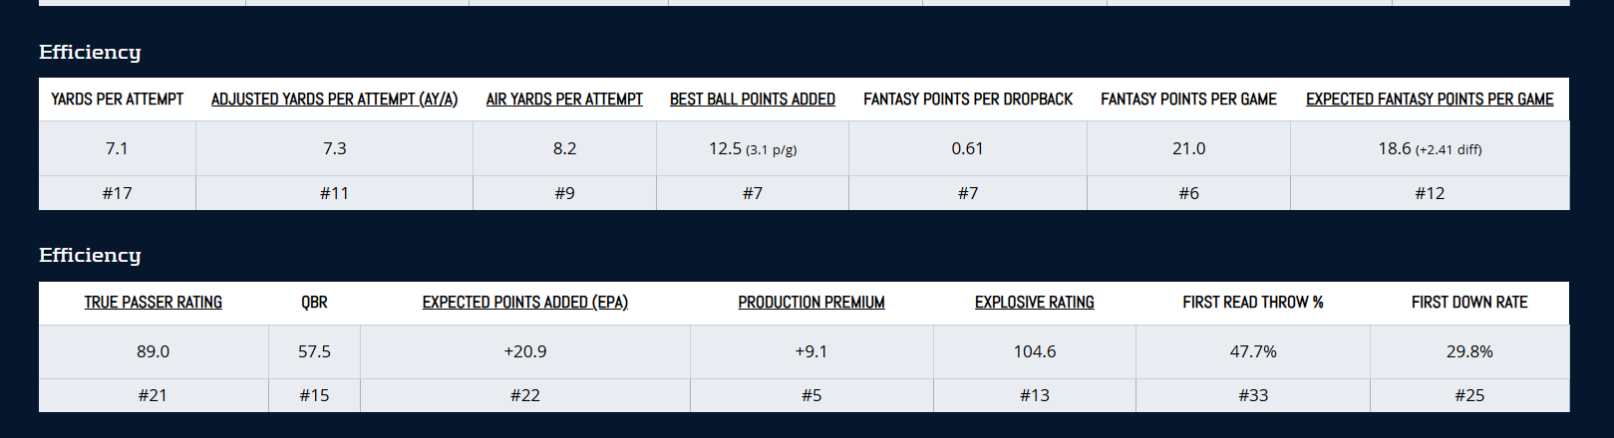The image size is (1614, 438).
Task: Click the Yards Per Attempt column header
Action: pos(118,100)
